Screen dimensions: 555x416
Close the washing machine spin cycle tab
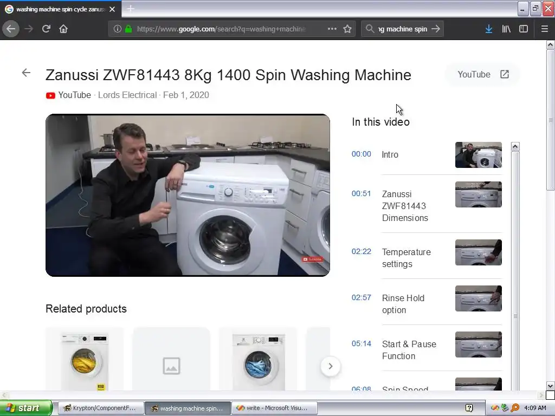112,9
